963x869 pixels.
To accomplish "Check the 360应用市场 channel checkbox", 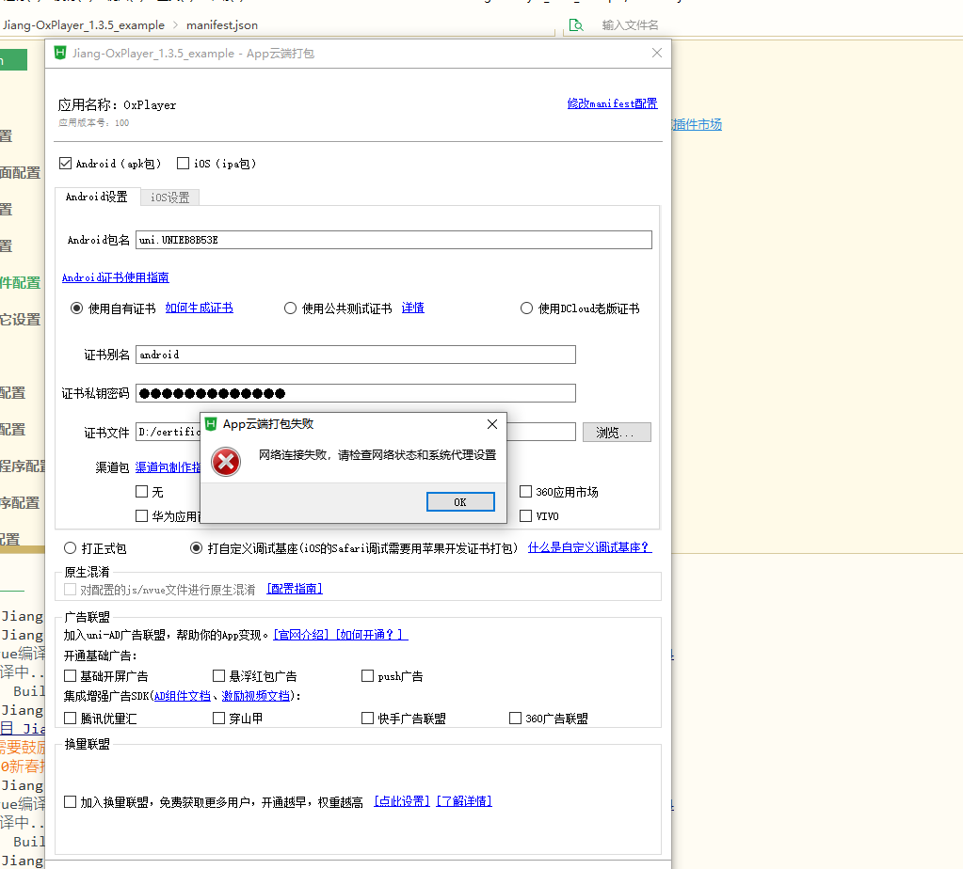I will click(525, 492).
